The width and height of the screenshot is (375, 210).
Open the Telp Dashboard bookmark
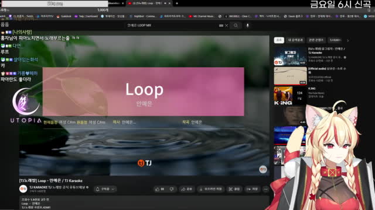click(x=86, y=16)
